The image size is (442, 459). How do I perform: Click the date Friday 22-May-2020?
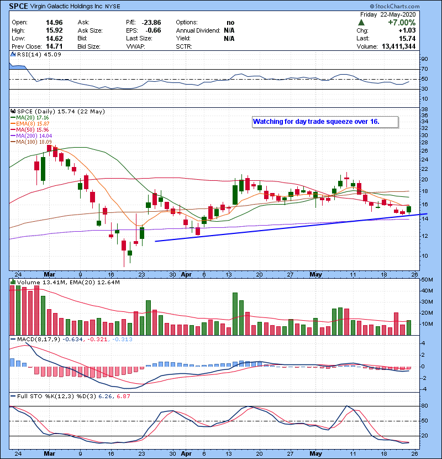(x=388, y=14)
